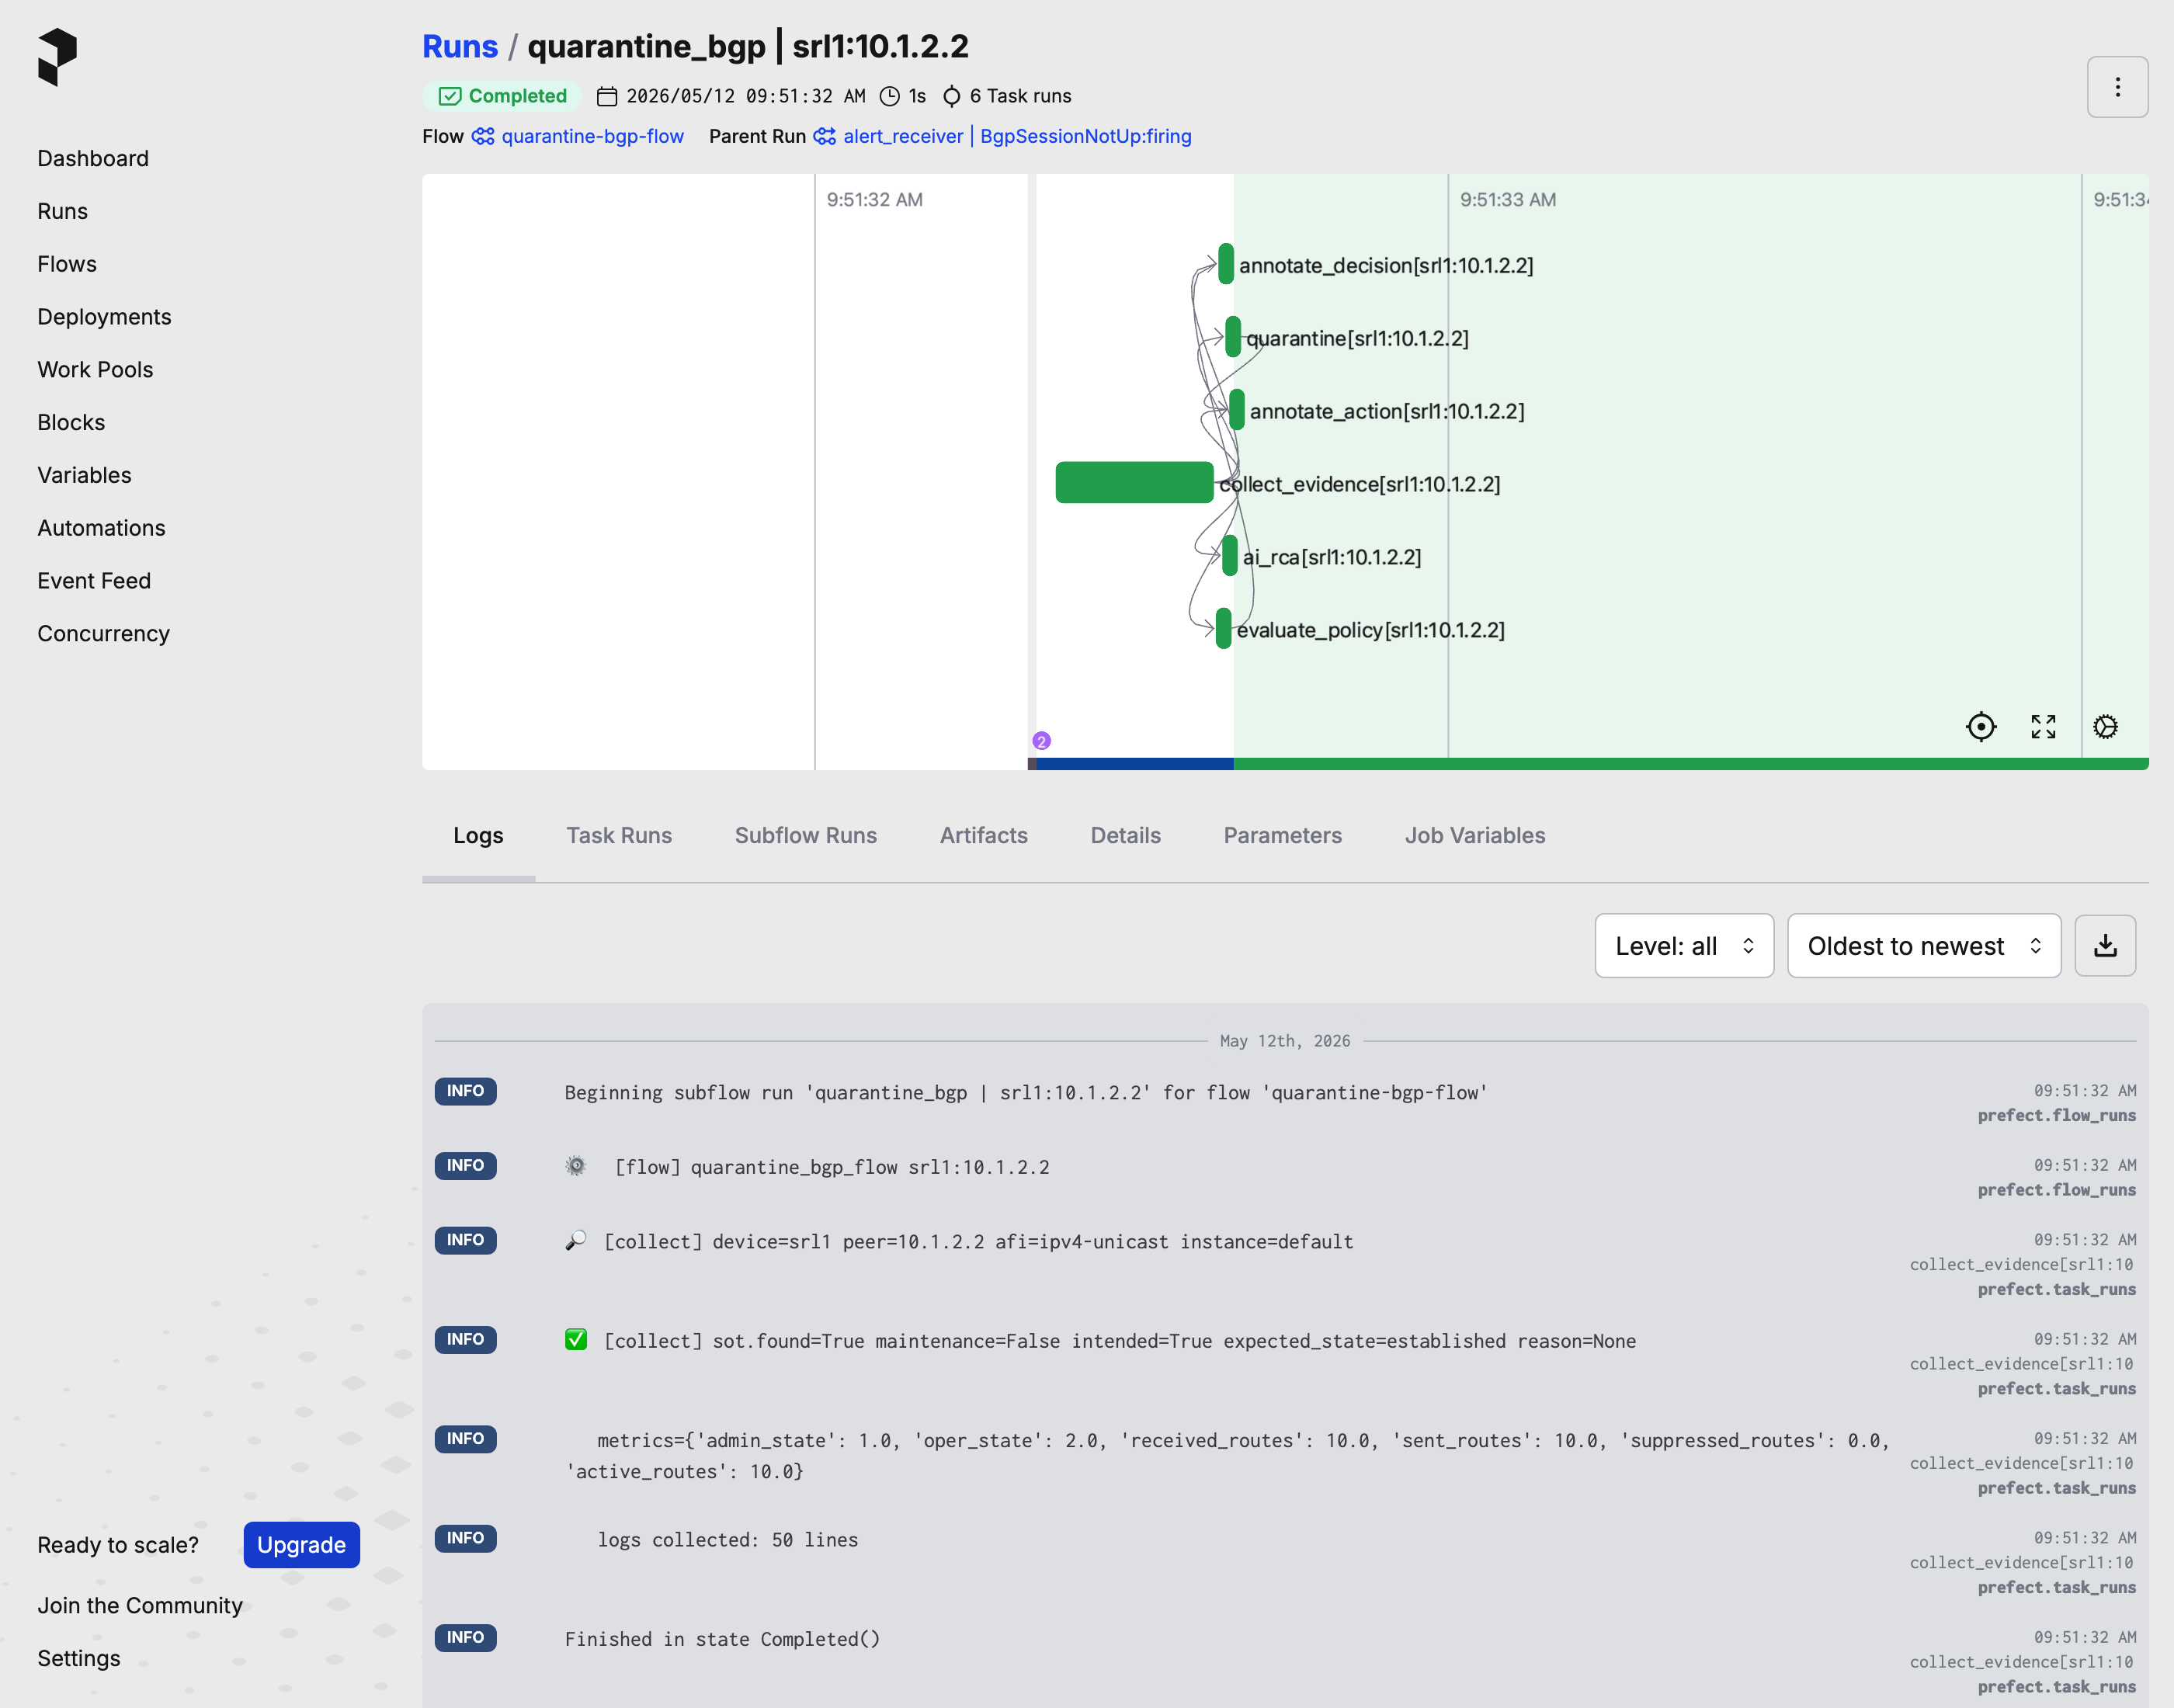Open Join the Community link
Screen dimensions: 2174x1708
click(x=140, y=1605)
